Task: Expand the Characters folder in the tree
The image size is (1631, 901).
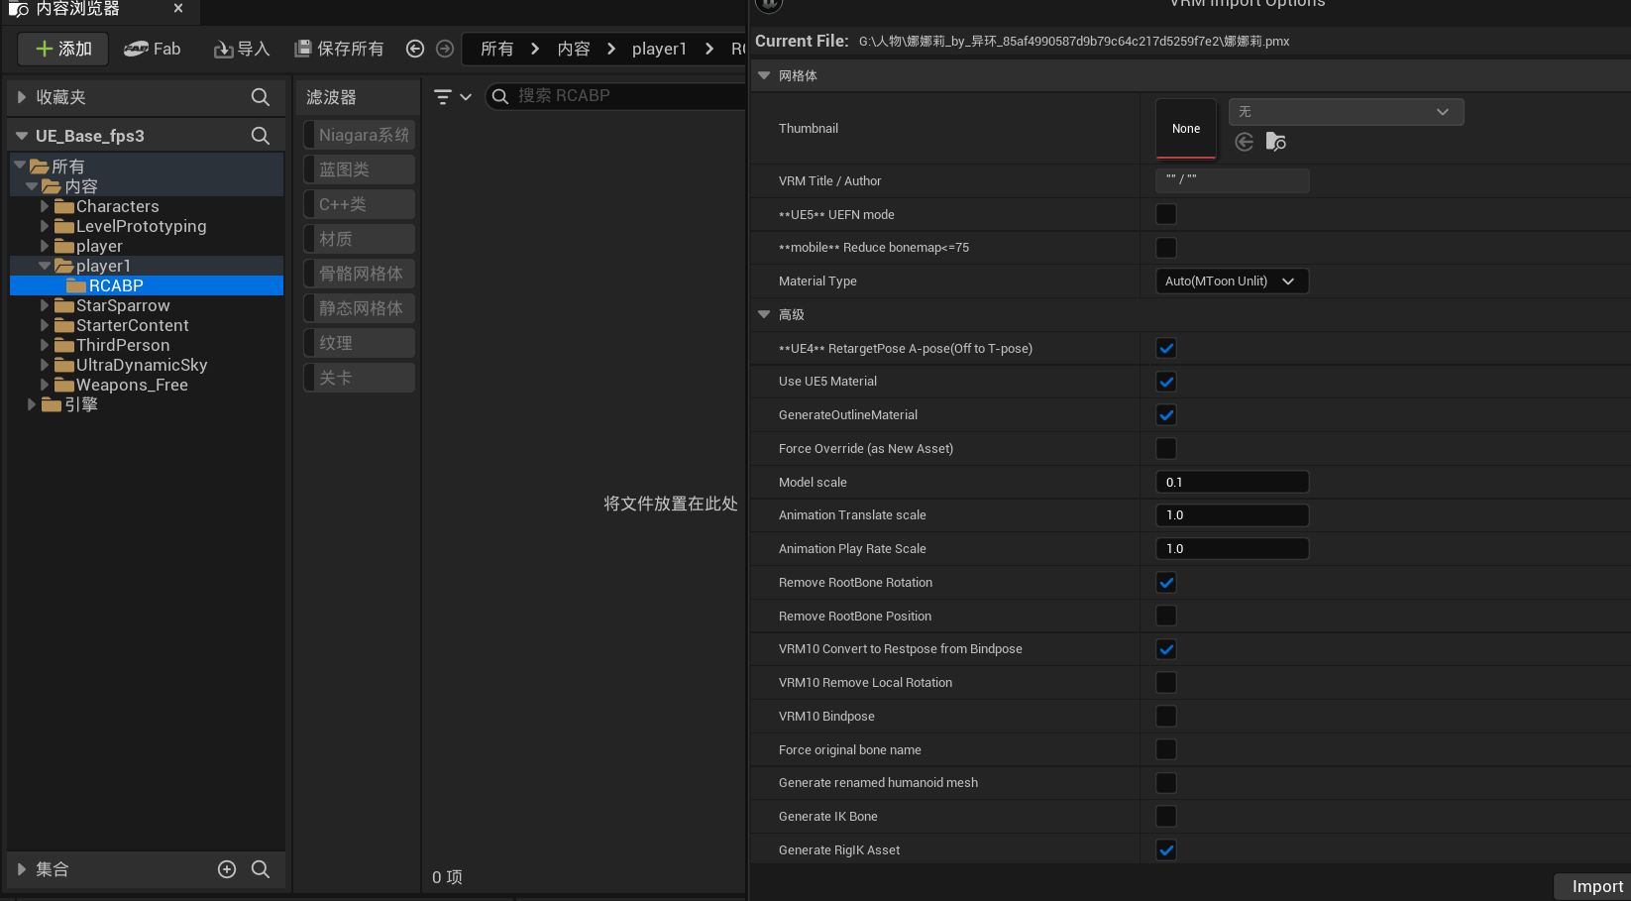Action: pos(44,206)
